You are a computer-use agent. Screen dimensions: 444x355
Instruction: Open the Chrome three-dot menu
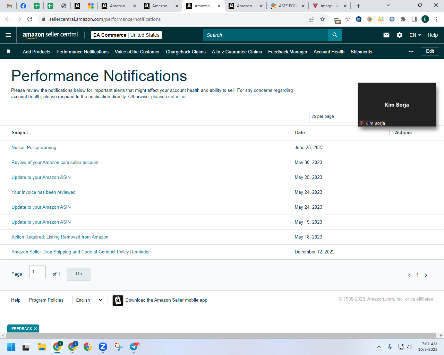coord(436,19)
